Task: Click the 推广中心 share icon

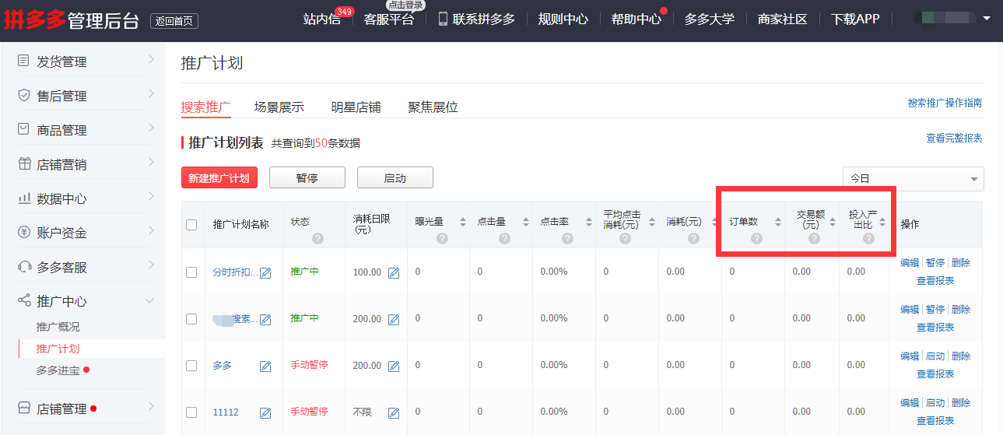Action: coord(23,300)
